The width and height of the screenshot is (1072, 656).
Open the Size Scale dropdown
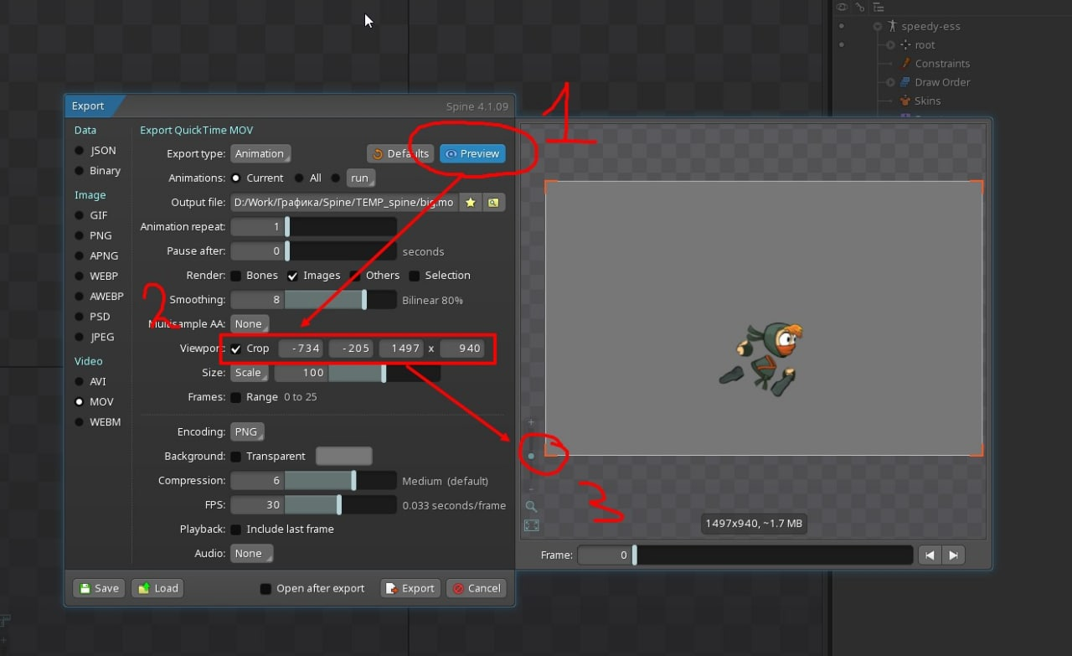coord(249,373)
